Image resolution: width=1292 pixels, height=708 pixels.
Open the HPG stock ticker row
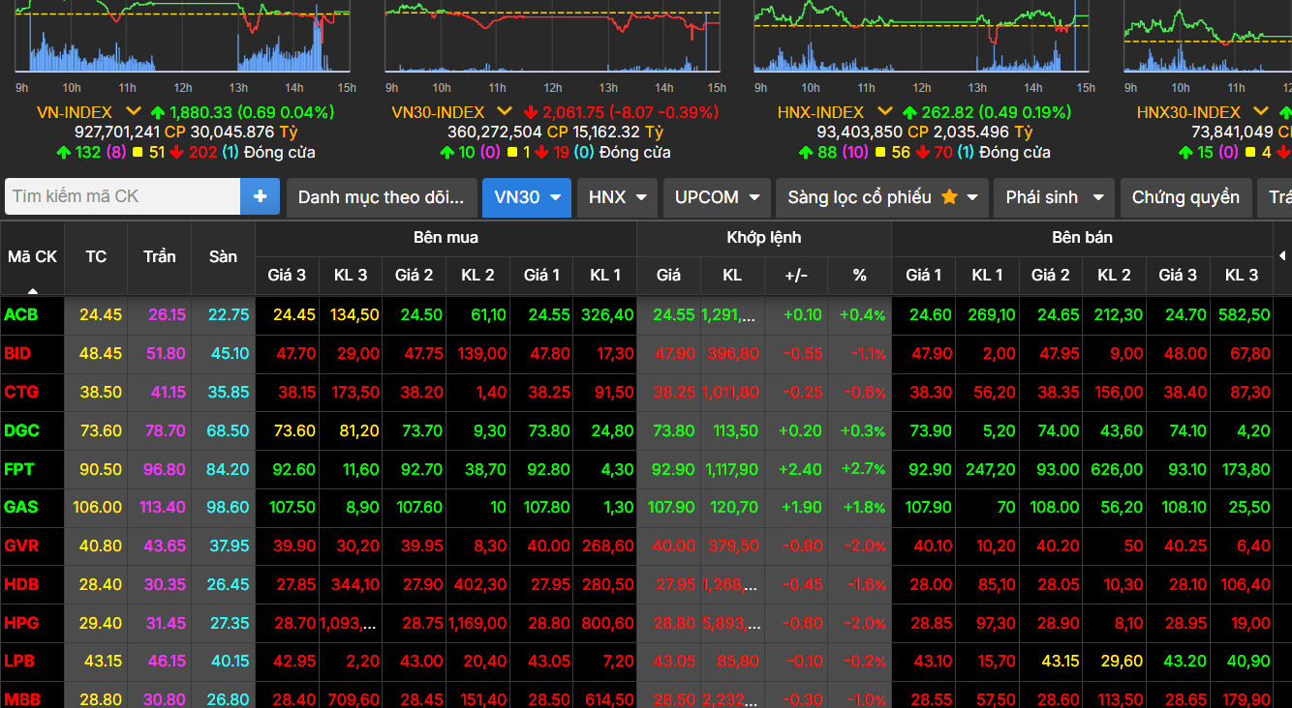(x=20, y=623)
